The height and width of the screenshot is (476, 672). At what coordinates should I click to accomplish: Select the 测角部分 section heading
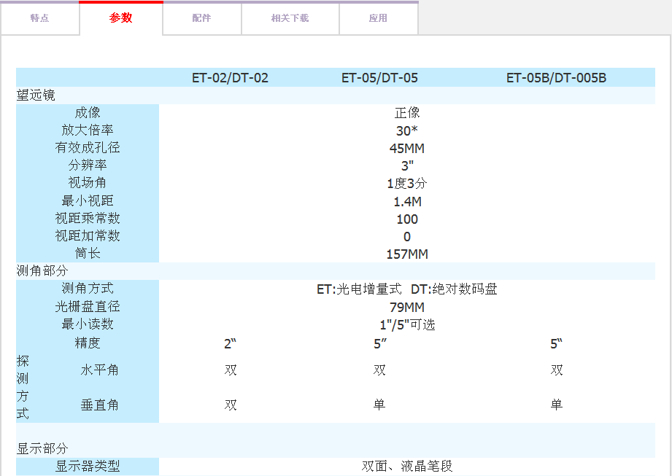[42, 271]
